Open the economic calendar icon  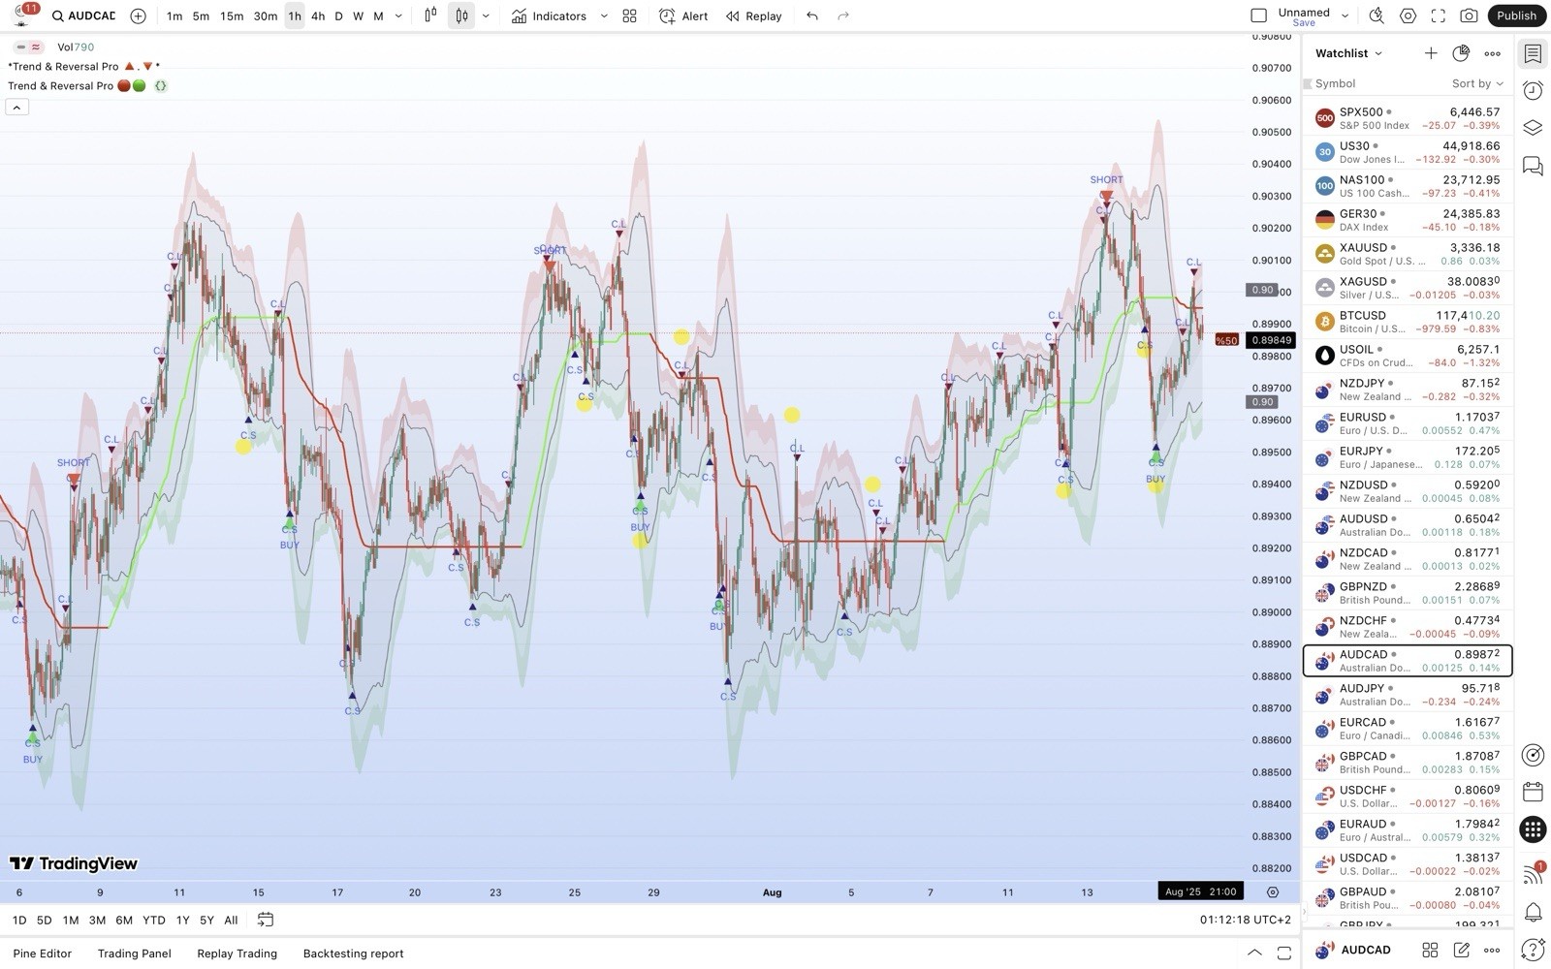[x=1533, y=792]
